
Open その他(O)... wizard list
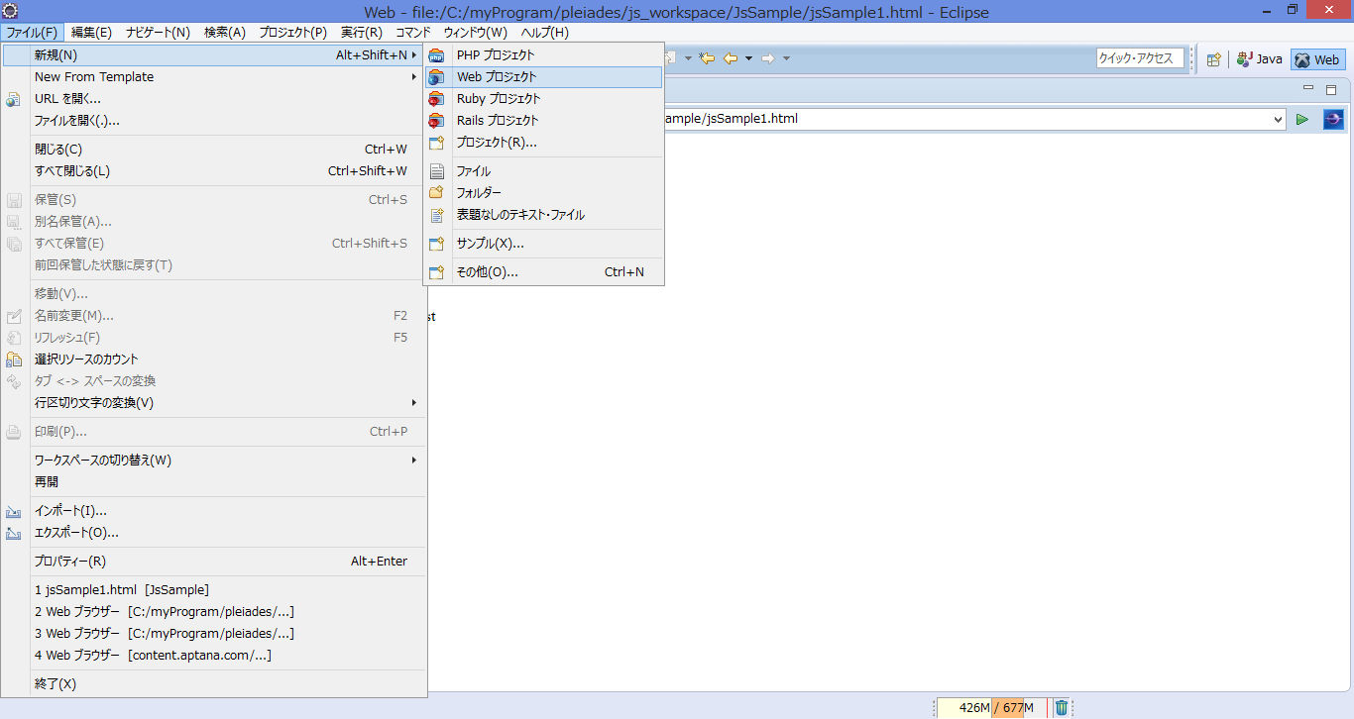543,272
